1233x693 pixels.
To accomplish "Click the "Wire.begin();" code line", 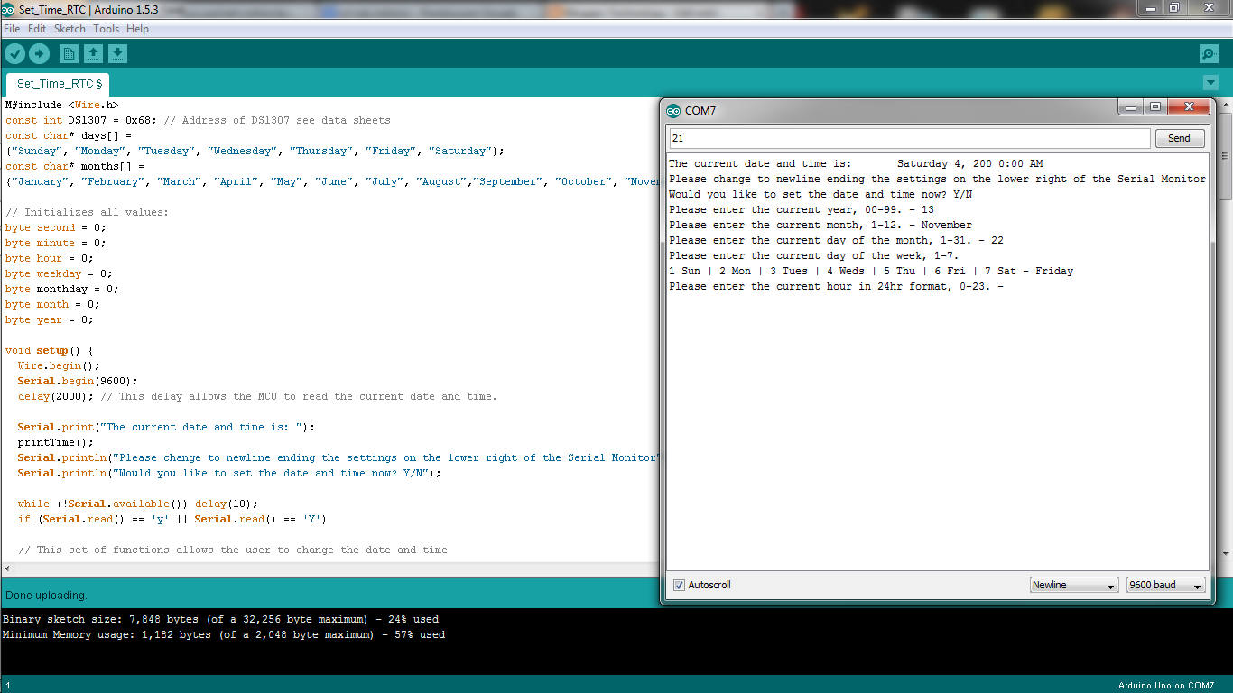I will coord(59,366).
